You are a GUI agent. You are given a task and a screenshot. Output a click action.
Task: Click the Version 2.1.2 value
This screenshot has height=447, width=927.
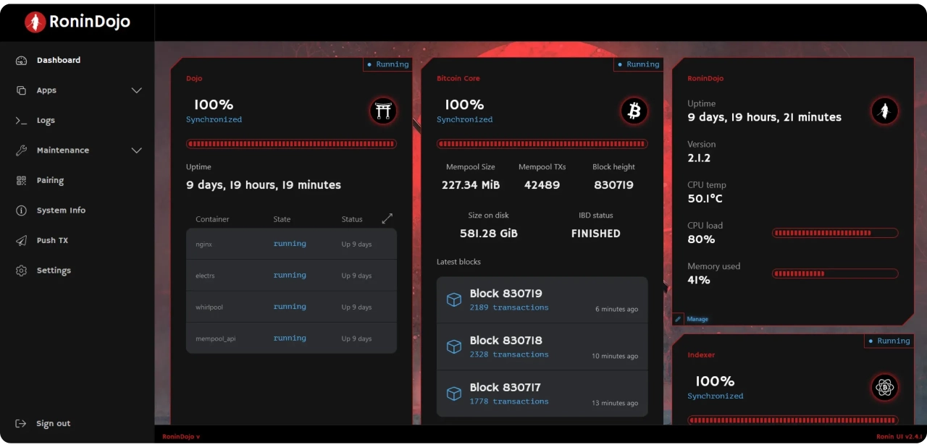pyautogui.click(x=699, y=158)
